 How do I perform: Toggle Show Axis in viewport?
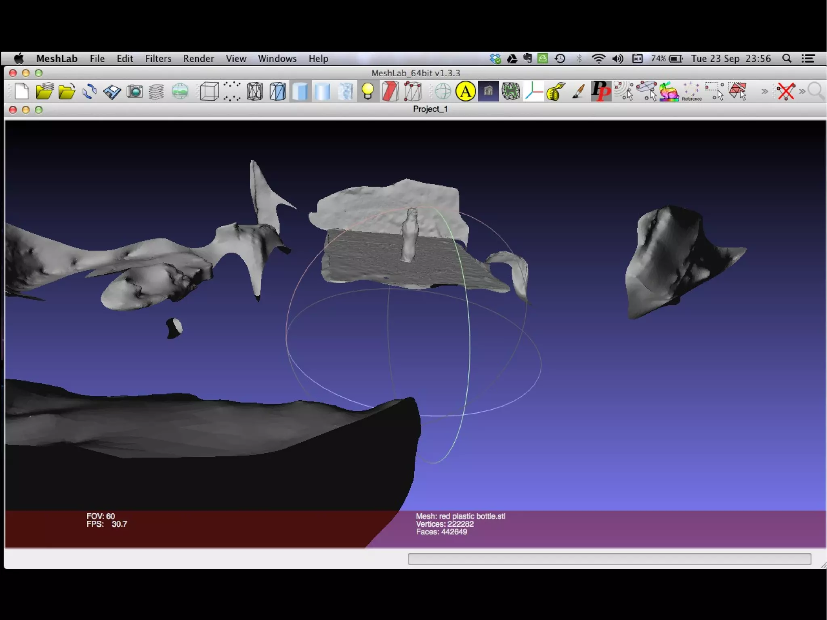click(x=533, y=91)
